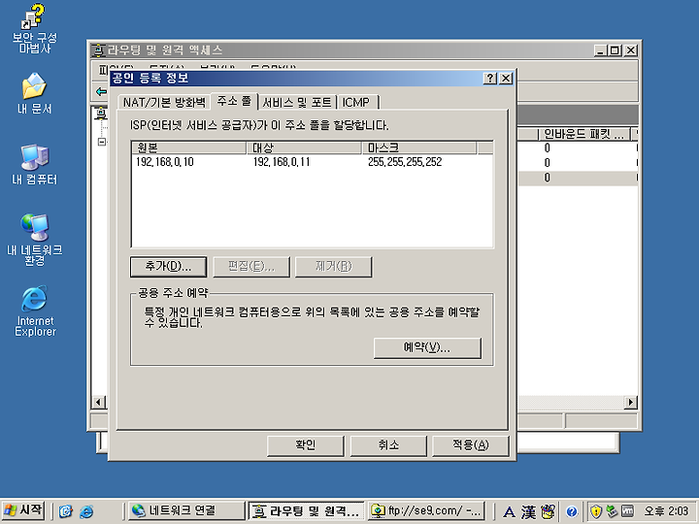Click the Add (추가) button

(x=168, y=267)
